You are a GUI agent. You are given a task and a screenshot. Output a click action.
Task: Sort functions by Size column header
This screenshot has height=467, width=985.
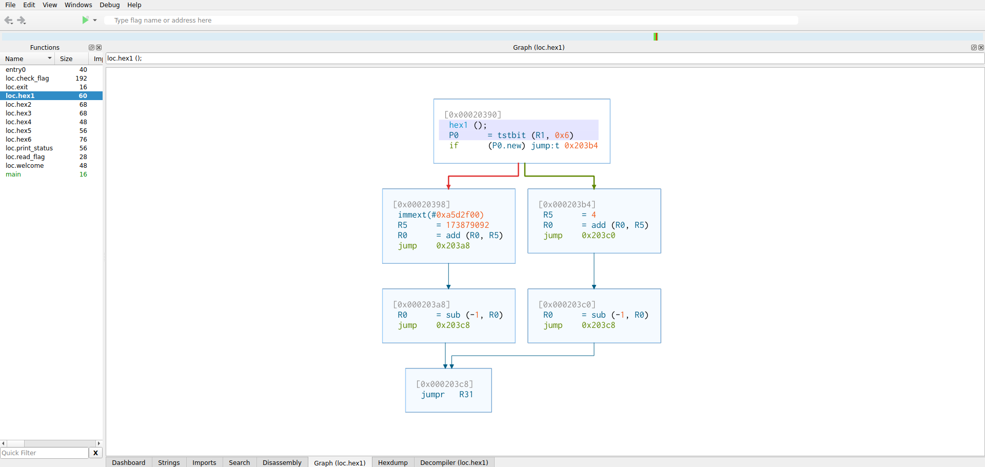click(x=67, y=59)
